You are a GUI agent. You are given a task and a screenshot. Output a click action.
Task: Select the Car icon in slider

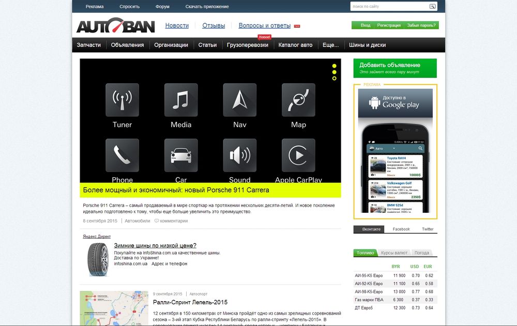pos(181,156)
